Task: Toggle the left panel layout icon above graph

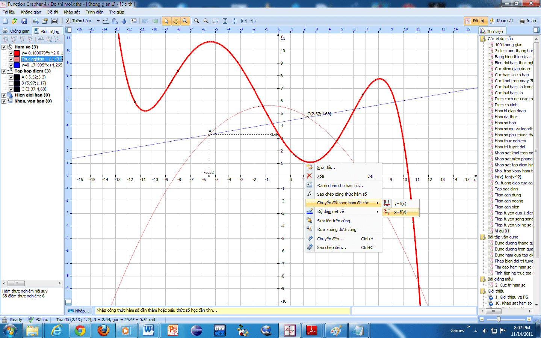Action: (x=68, y=30)
